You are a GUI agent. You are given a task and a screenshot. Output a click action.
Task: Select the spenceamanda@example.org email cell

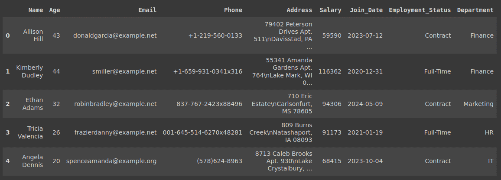pyautogui.click(x=111, y=161)
